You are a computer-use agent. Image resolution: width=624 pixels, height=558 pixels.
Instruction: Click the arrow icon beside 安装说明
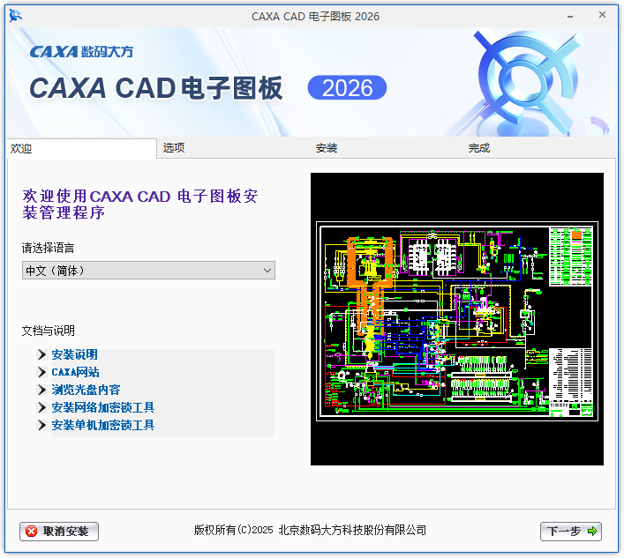tap(41, 354)
